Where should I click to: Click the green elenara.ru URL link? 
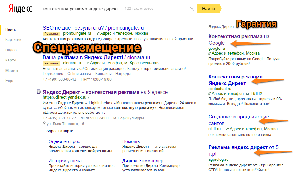72,63
